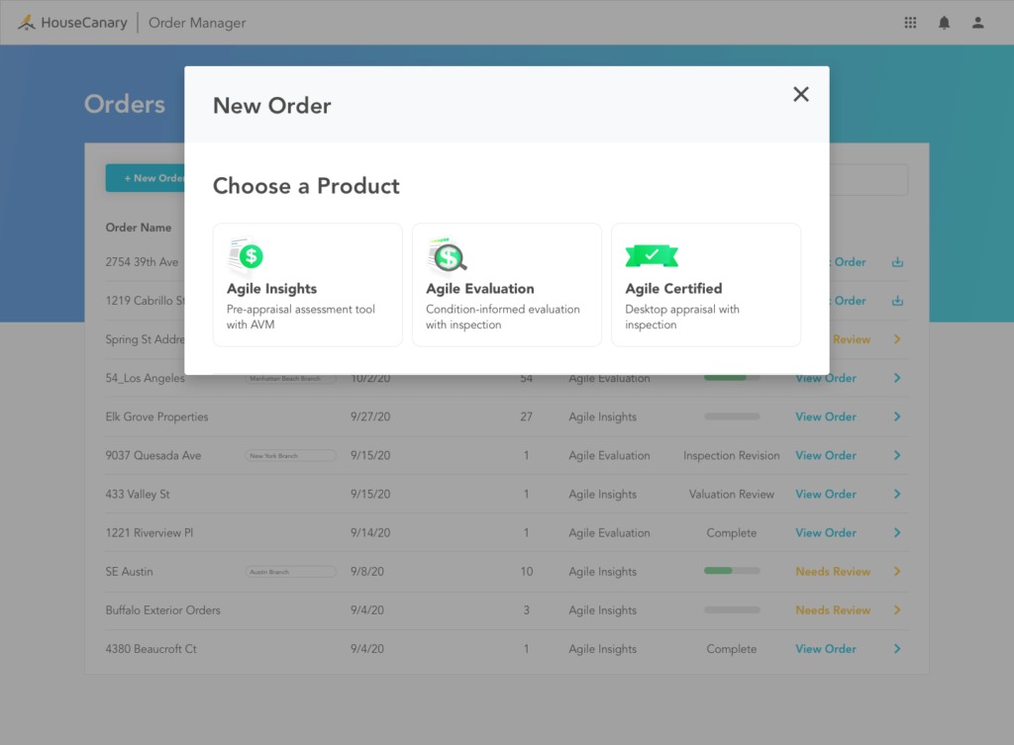Click the HouseCanary logo
The image size is (1014, 745).
pyautogui.click(x=73, y=23)
